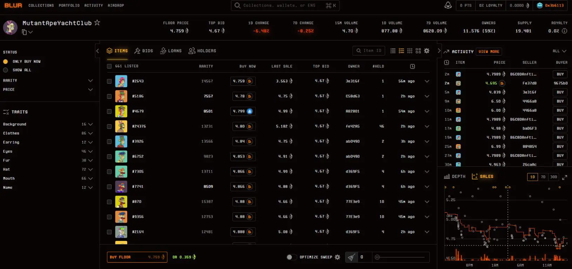Click the search magnifier icon
572x269 pixels.
pos(237,5)
